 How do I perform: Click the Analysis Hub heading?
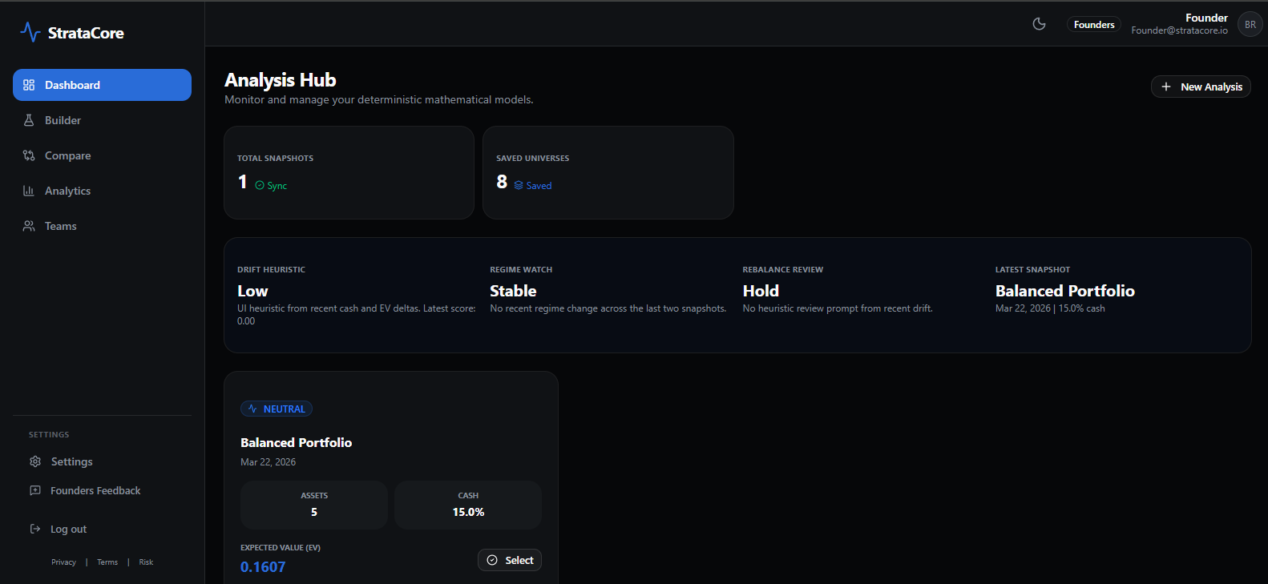281,80
